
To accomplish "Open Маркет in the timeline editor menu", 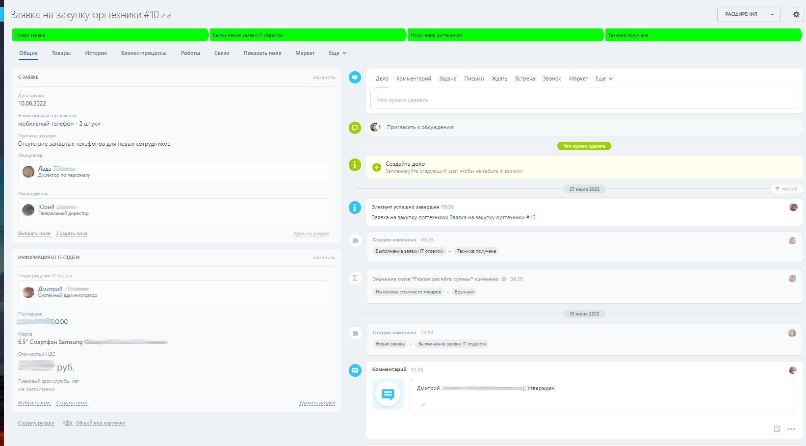I will click(578, 79).
